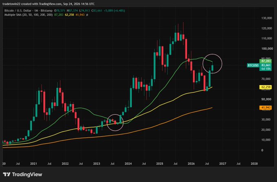
Task: Click the 'Multiple SMA (20, 50, 100, 200, 200)' legend
Action: tap(29, 15)
